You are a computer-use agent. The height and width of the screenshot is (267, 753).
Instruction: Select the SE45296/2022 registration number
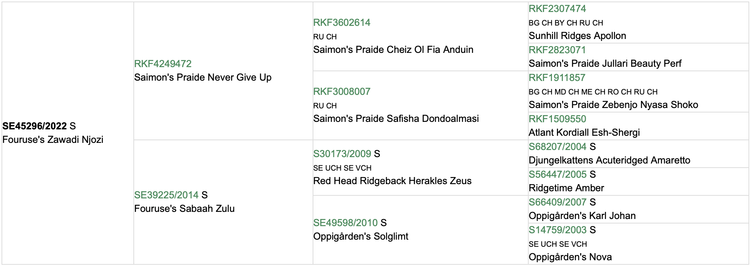coord(35,126)
